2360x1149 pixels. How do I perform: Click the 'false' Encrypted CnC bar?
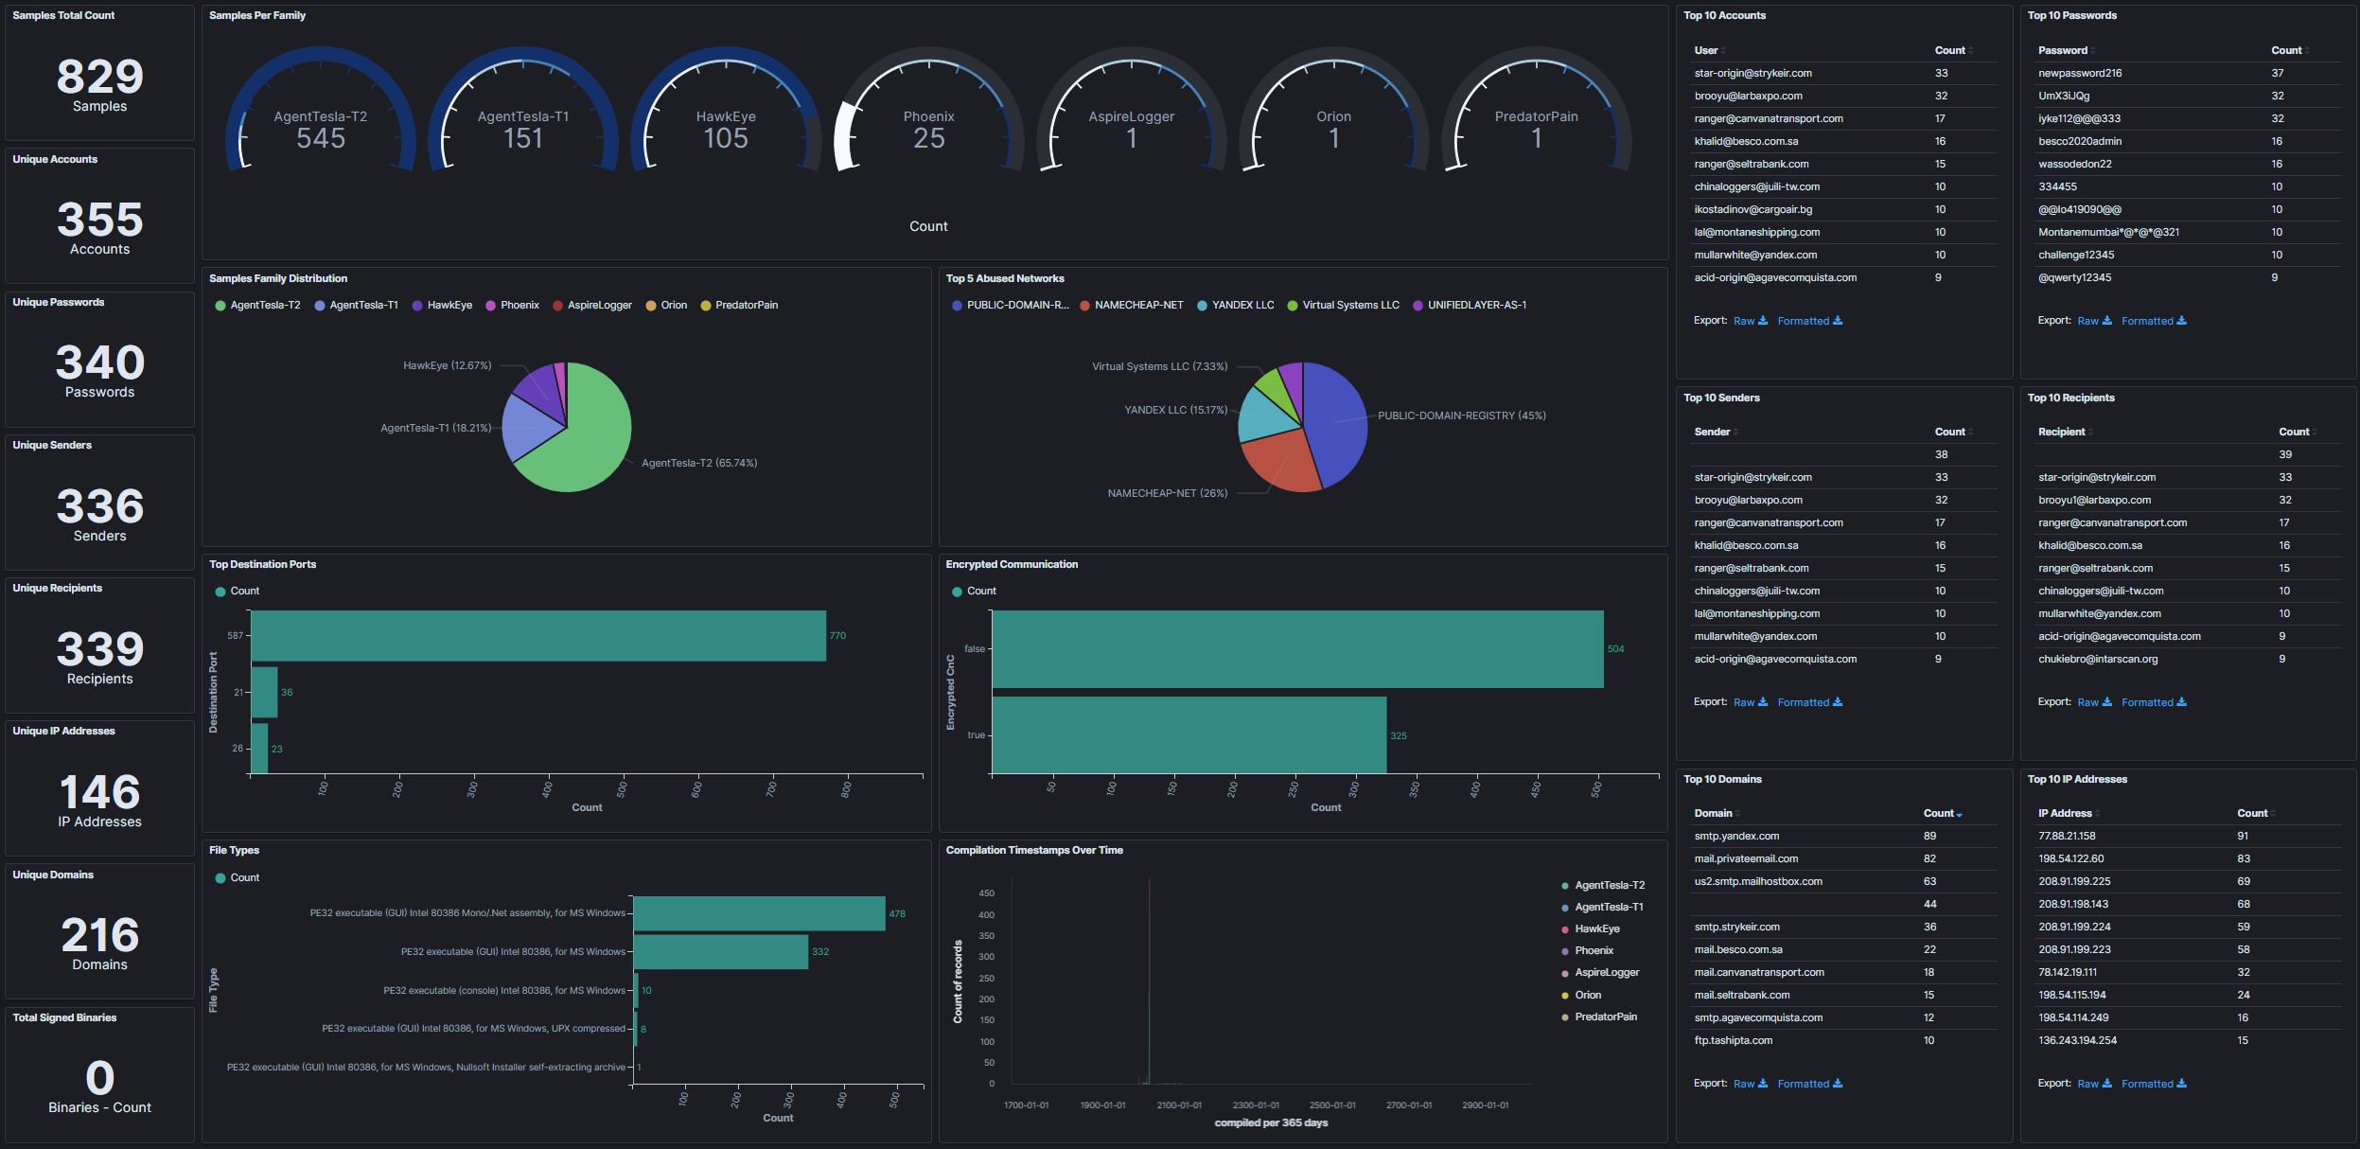(x=1298, y=648)
